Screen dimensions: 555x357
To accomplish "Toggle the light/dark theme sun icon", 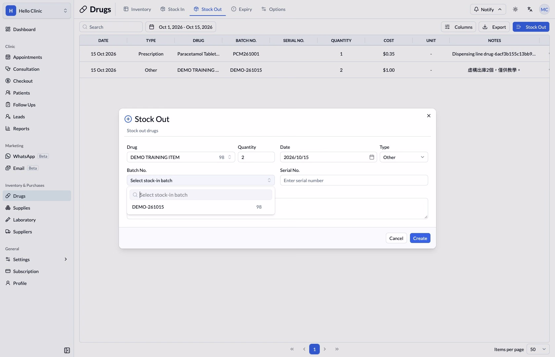I will (x=515, y=9).
